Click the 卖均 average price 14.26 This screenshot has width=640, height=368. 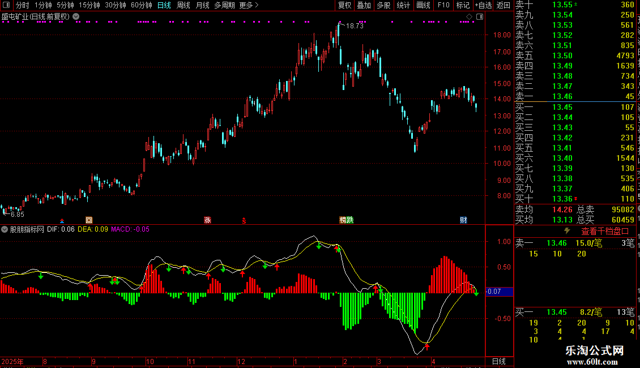[562, 209]
